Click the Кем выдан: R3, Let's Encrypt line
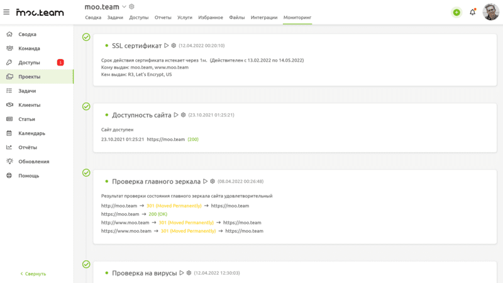This screenshot has width=503, height=283. coord(136,74)
